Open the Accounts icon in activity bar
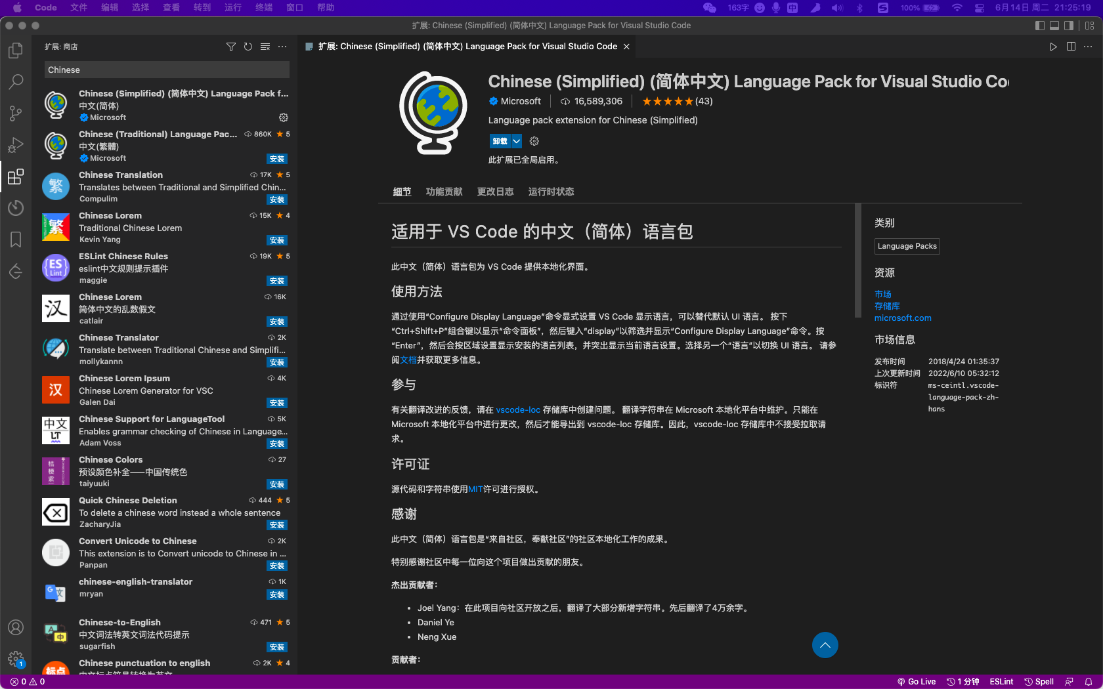The height and width of the screenshot is (689, 1103). [16, 627]
